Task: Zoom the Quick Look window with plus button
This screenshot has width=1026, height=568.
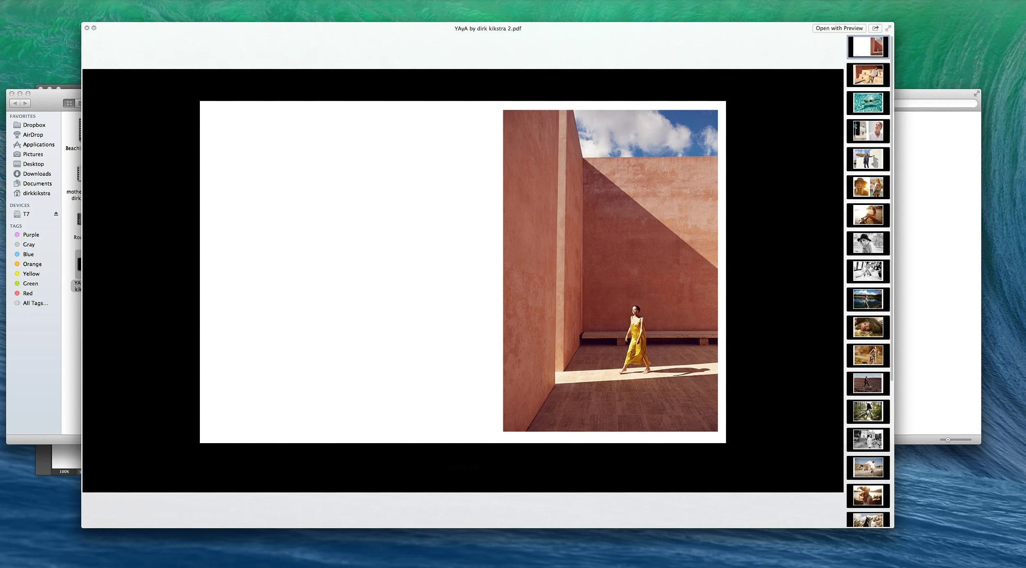Action: click(94, 28)
